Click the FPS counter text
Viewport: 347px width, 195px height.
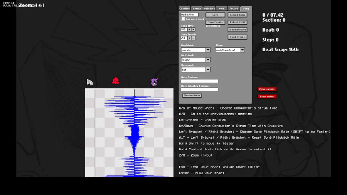point(8,3)
